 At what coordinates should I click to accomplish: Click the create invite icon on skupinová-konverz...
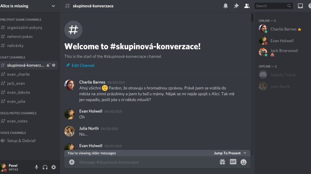(x=48, y=65)
